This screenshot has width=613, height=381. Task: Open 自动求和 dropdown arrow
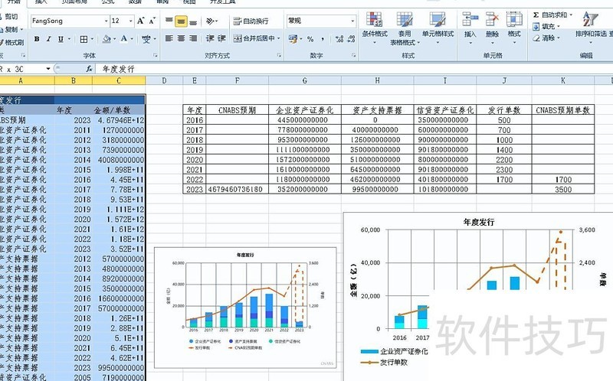570,15
